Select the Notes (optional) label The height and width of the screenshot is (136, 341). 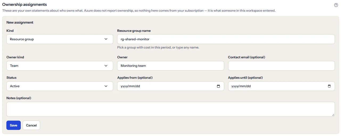19,98
